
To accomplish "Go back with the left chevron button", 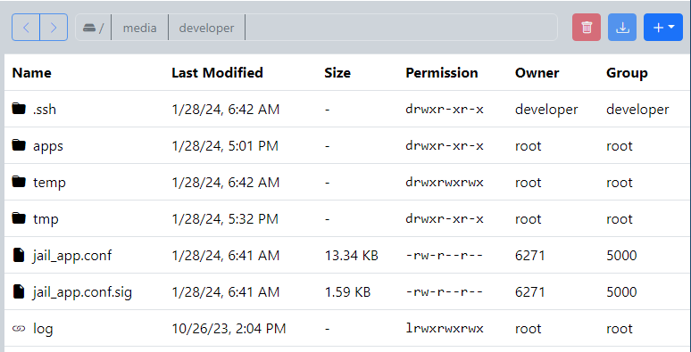I will pyautogui.click(x=26, y=28).
